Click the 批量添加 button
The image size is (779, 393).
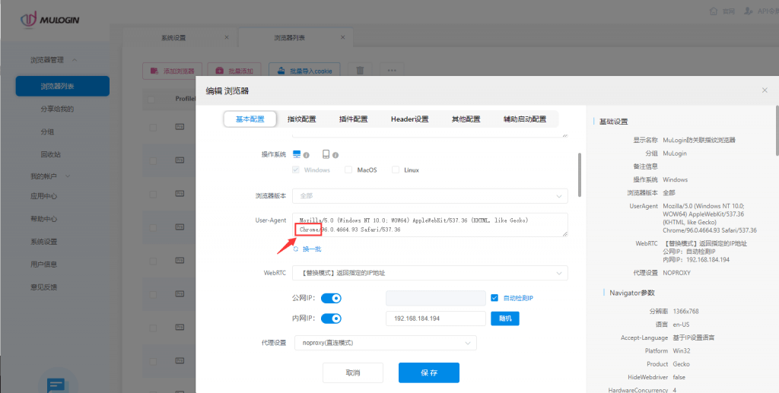pos(234,71)
